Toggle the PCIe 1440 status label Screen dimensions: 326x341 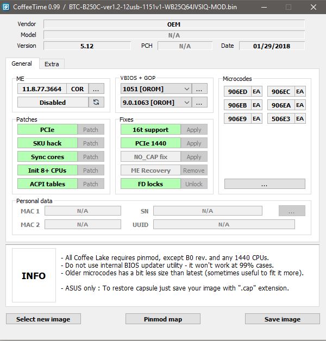pos(151,143)
